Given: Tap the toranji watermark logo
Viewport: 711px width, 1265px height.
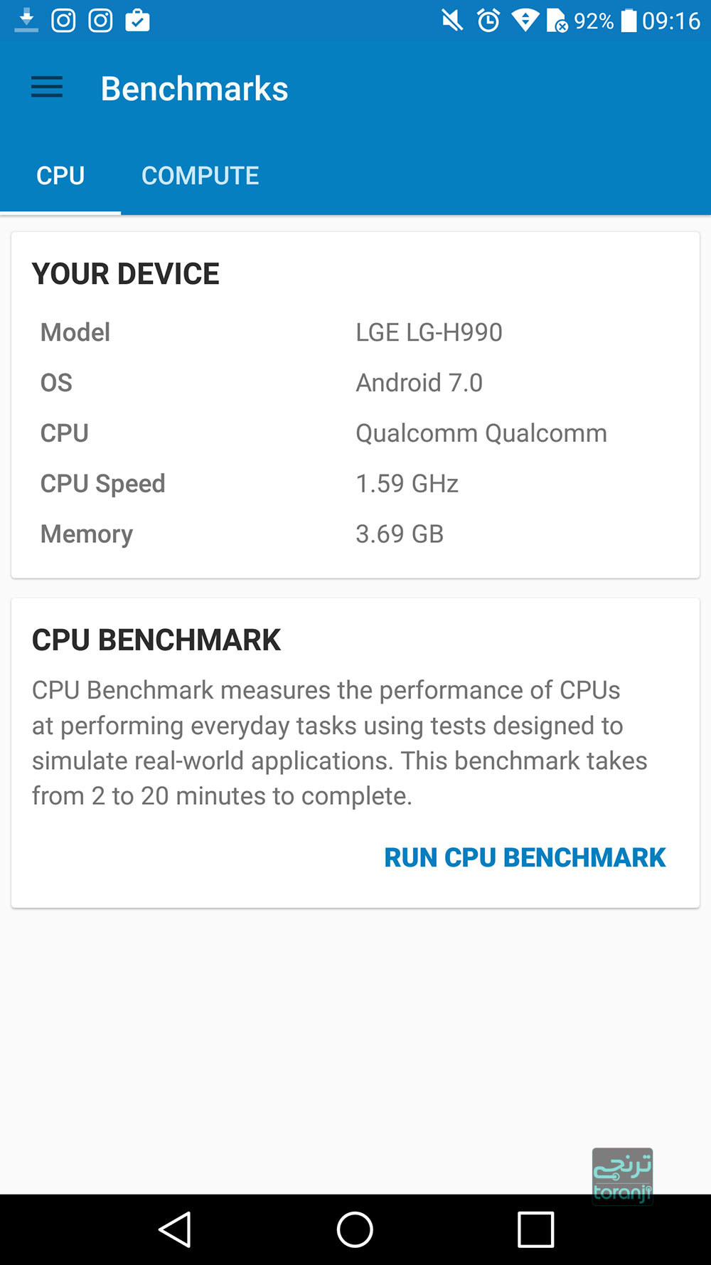Looking at the screenshot, I should point(622,1176).
